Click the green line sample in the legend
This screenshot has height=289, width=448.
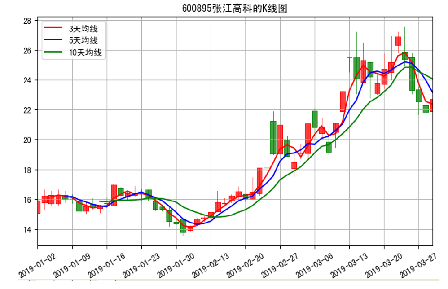pos(53,52)
